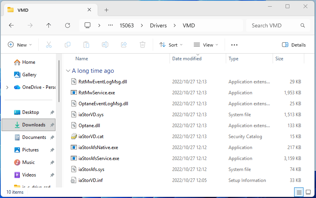Switch to the details list view icon
The width and height of the screenshot is (316, 198).
(x=299, y=192)
